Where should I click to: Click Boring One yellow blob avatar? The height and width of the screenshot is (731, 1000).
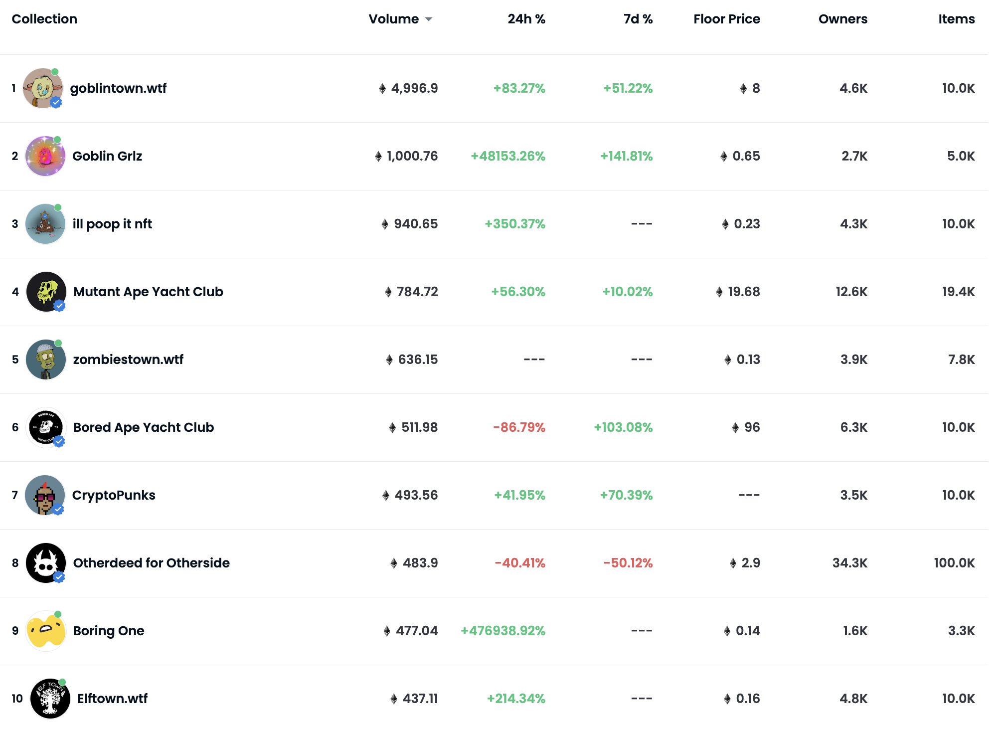[46, 631]
